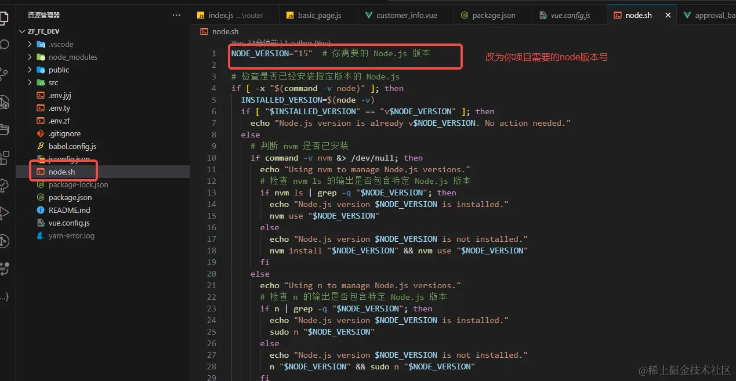
Task: Click the 'nvm install "$NODE_VERSION"' line
Action: coord(398,251)
